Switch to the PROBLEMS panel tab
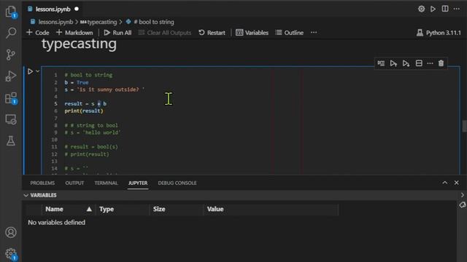 point(42,183)
